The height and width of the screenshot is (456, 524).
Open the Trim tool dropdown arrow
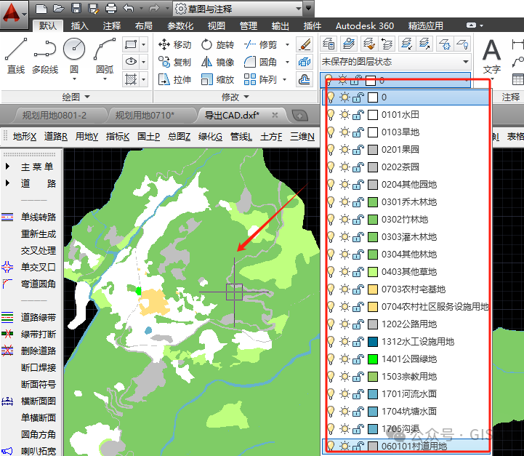pos(287,44)
